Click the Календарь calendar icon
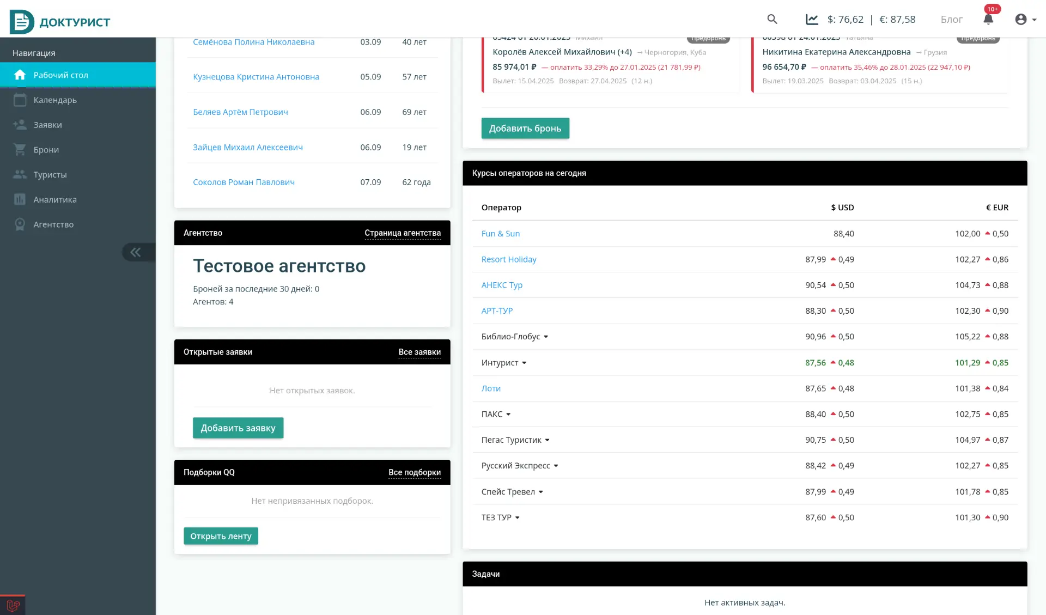Viewport: 1046px width, 615px height. point(20,100)
